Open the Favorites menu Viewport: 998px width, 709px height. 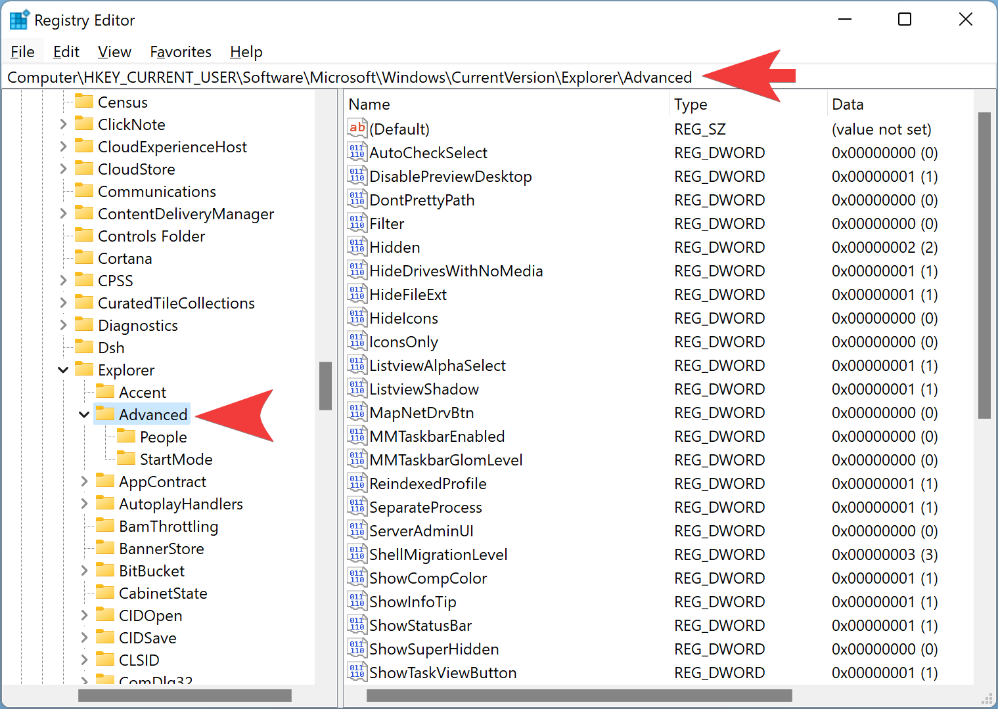pos(181,52)
